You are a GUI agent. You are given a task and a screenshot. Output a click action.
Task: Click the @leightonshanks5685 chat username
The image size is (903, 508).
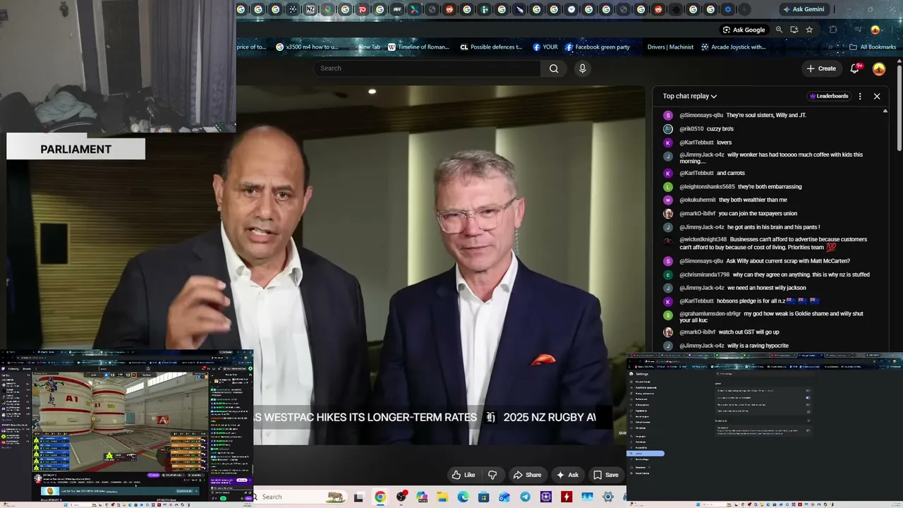[707, 187]
